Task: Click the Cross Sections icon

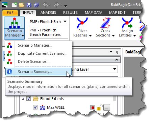Action: pyautogui.click(x=105, y=23)
